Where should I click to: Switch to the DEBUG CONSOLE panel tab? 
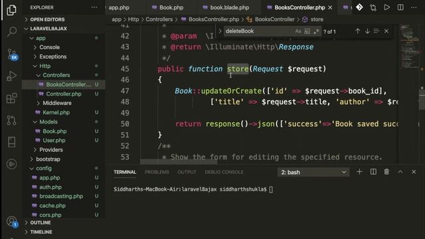[x=224, y=172]
